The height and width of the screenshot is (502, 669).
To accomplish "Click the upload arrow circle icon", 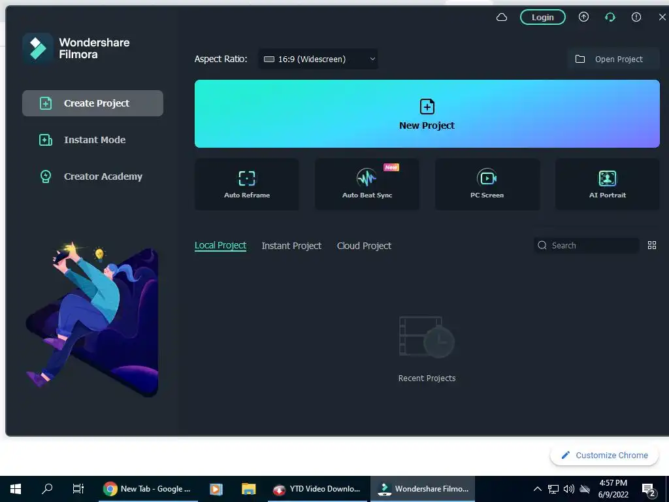I will (x=583, y=16).
